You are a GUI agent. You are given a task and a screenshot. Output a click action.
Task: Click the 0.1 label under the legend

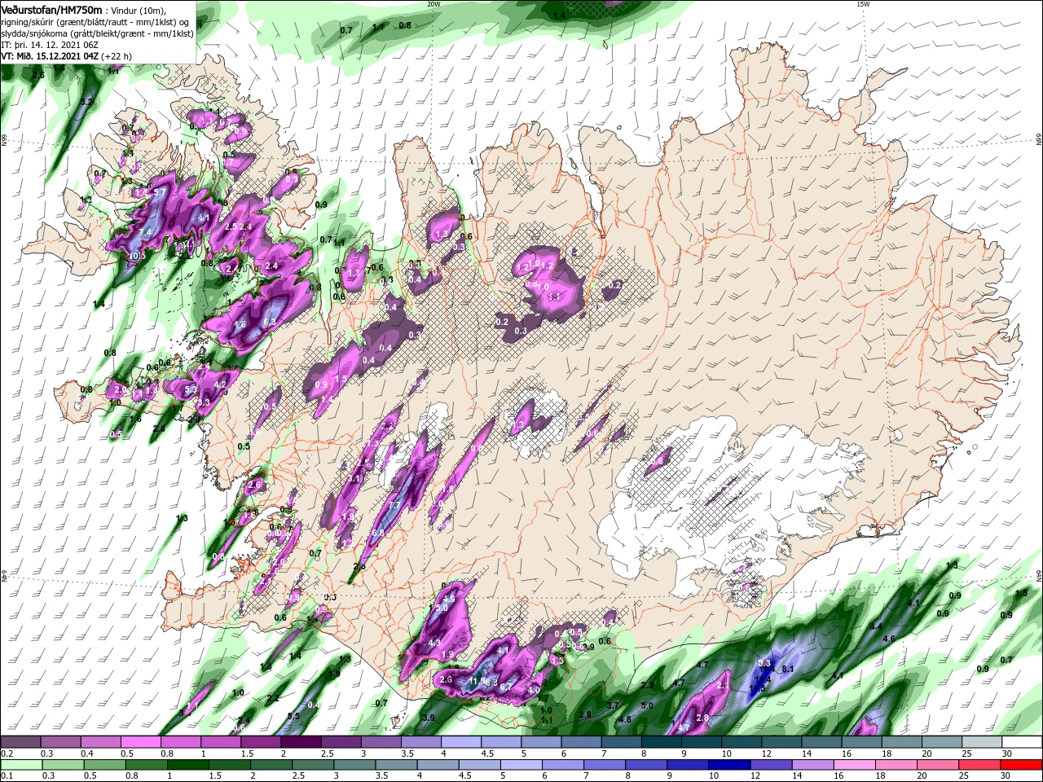point(6,775)
